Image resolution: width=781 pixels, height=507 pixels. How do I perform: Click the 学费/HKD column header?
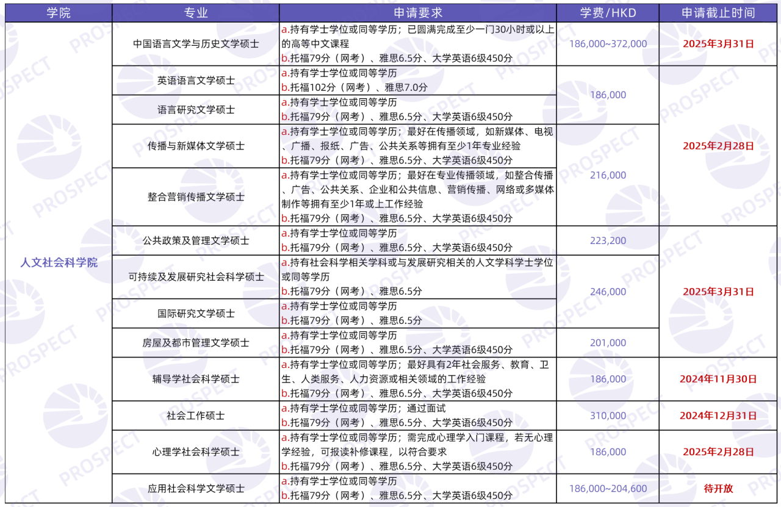[608, 13]
